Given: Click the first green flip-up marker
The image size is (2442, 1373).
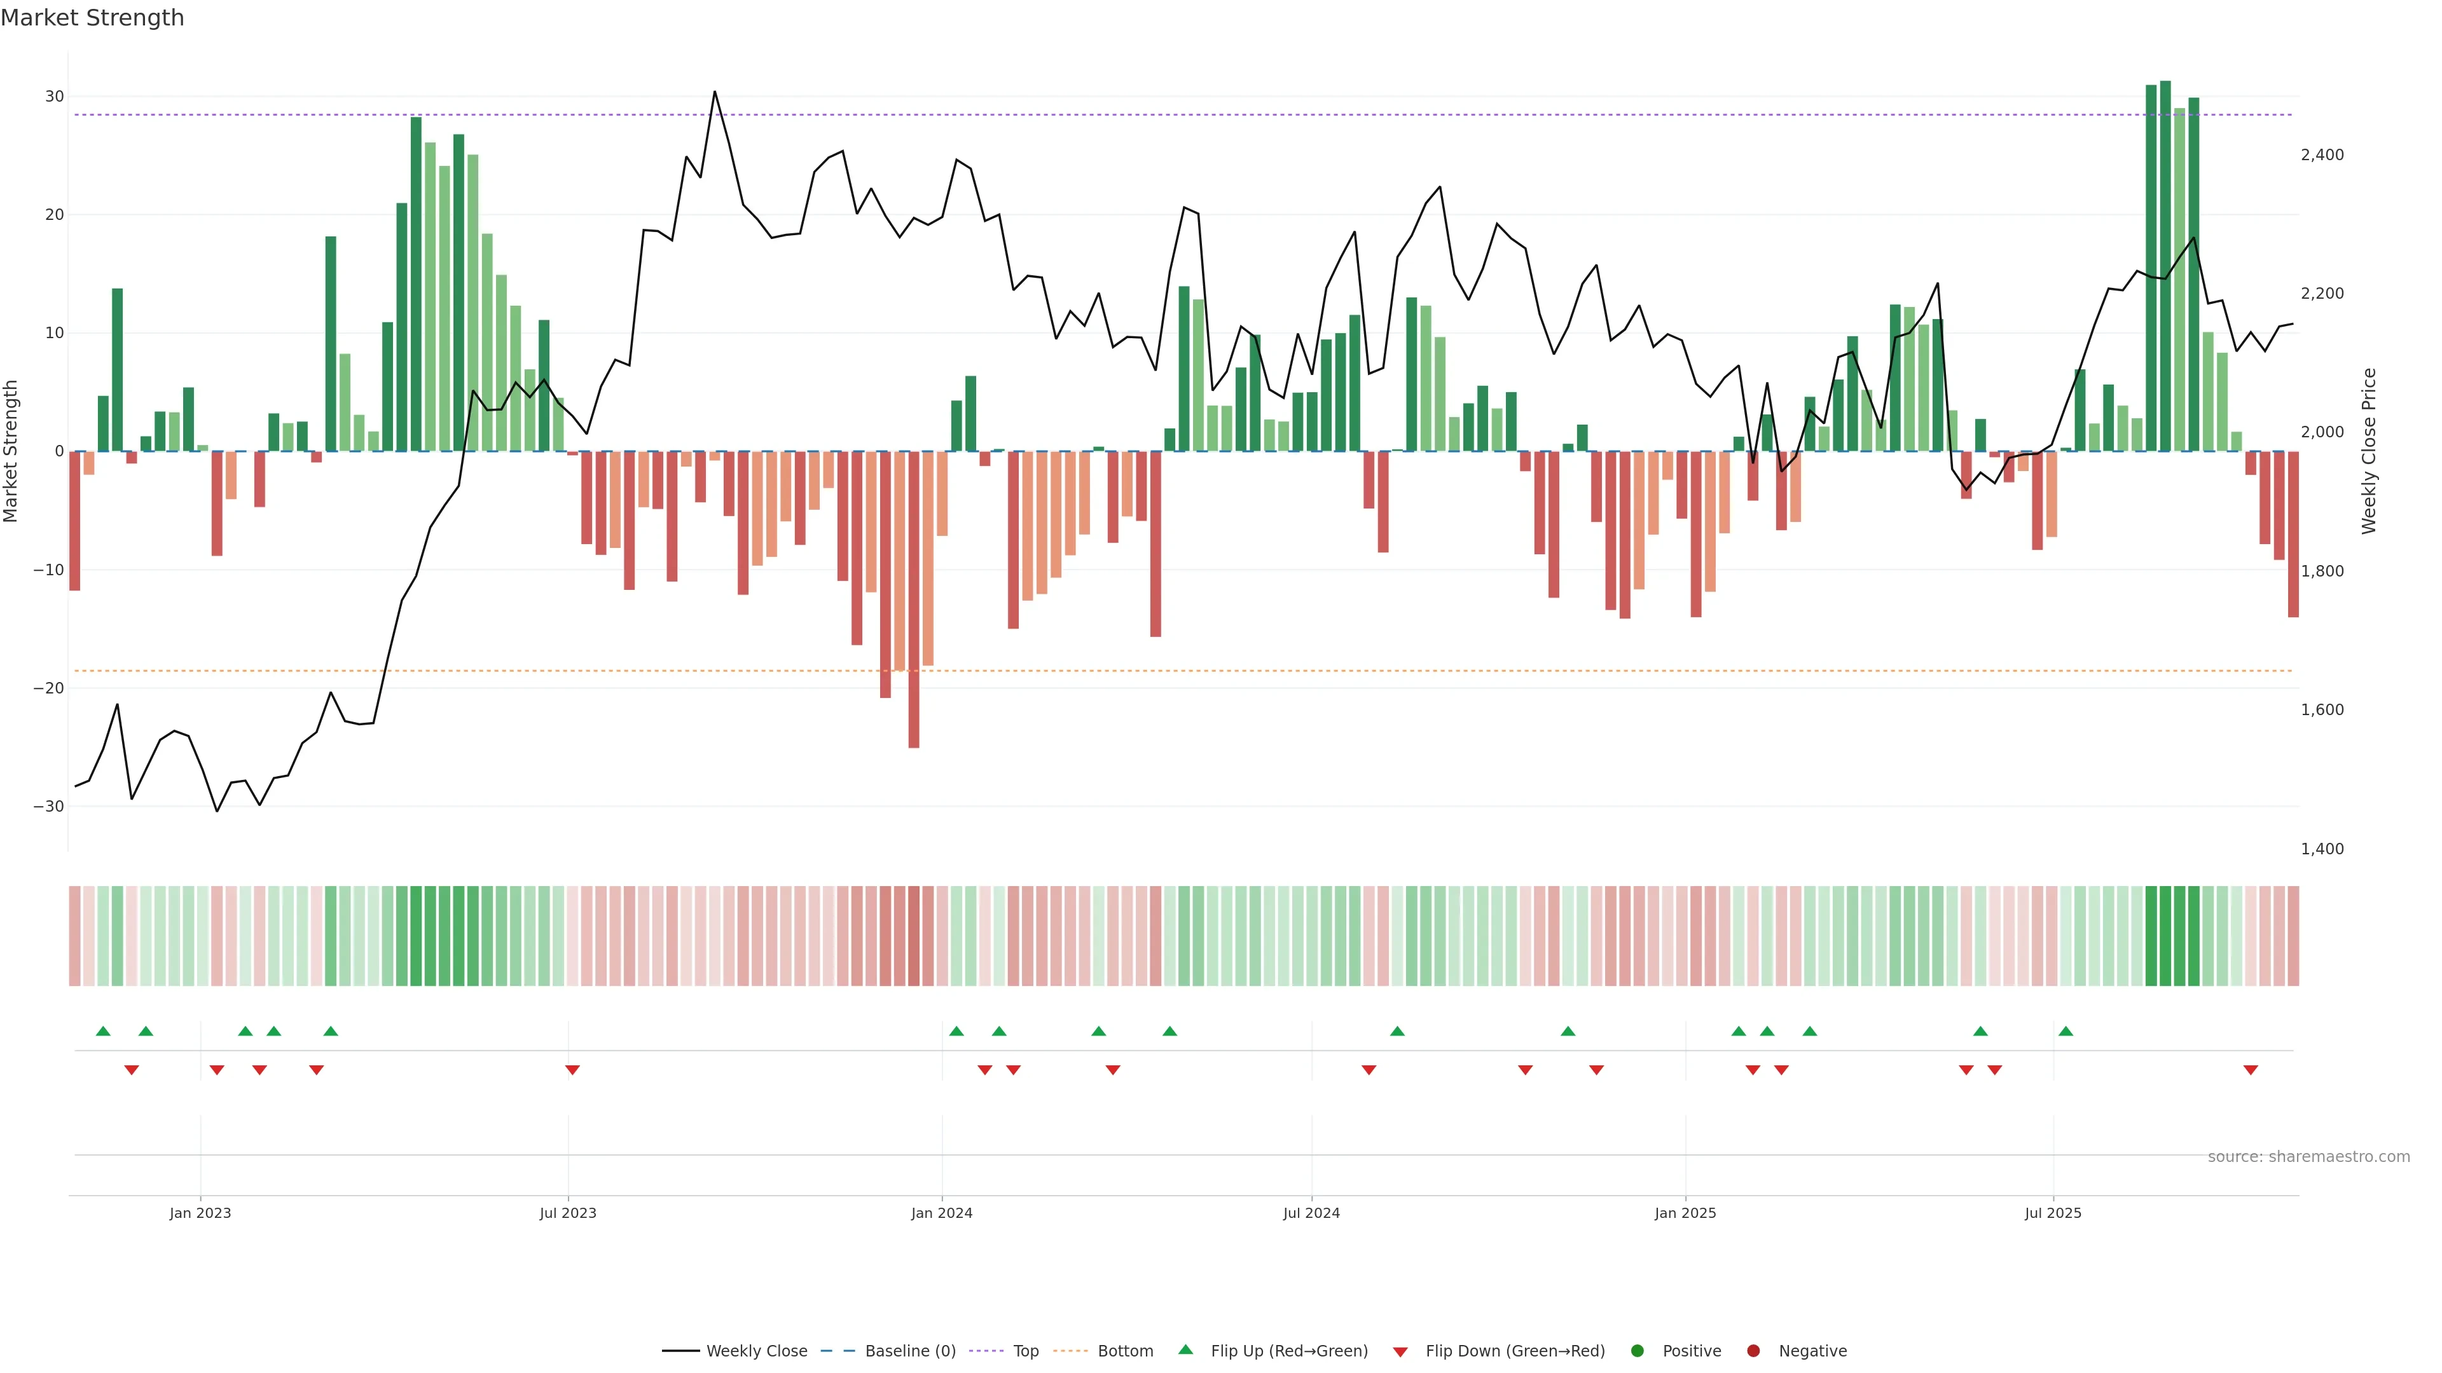Looking at the screenshot, I should pos(103,1031).
